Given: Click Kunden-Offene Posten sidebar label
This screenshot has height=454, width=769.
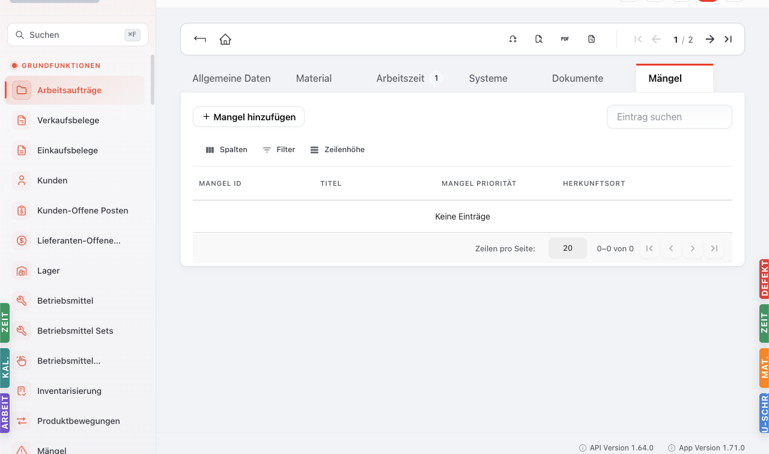Looking at the screenshot, I should coord(83,210).
